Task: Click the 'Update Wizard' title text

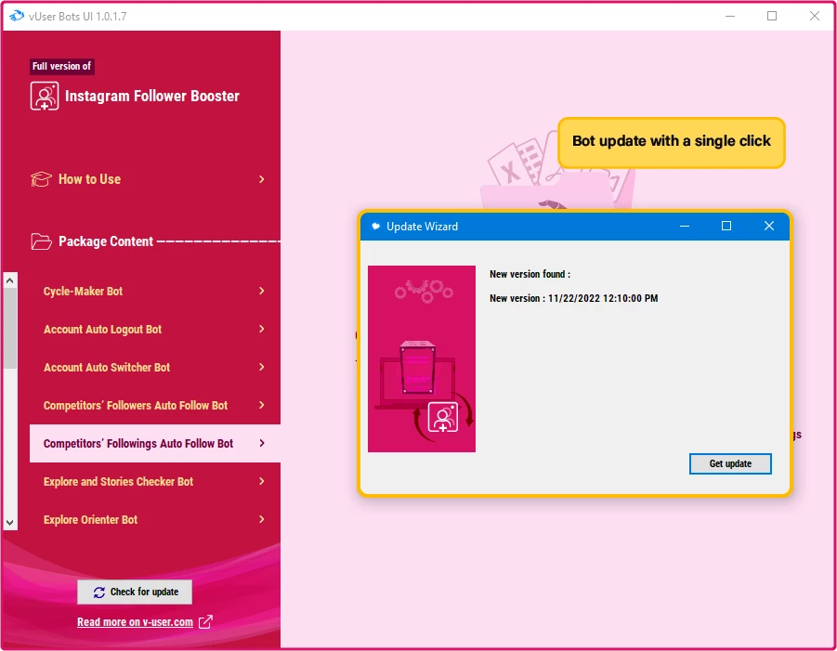Action: [423, 227]
